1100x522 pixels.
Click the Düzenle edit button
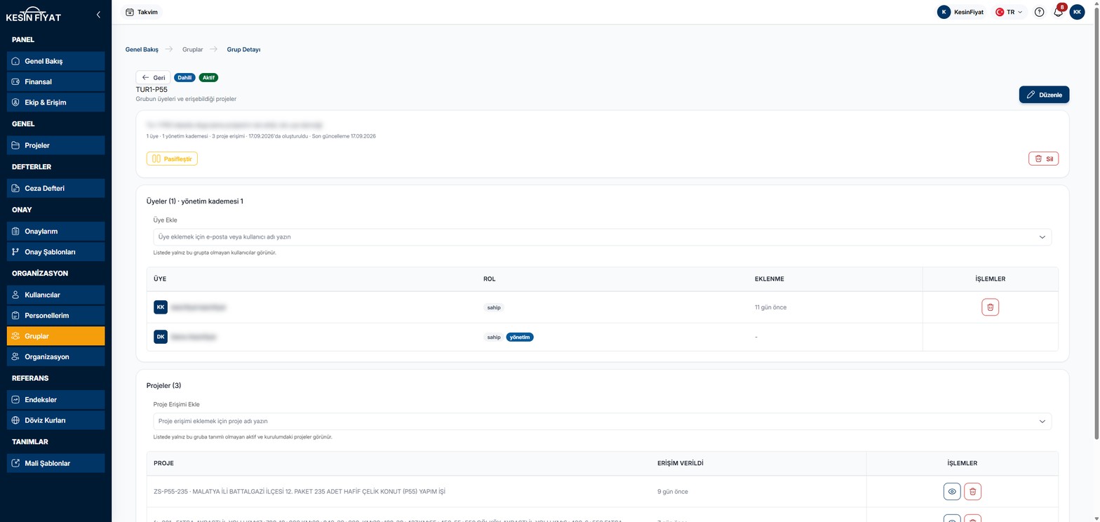click(1044, 95)
